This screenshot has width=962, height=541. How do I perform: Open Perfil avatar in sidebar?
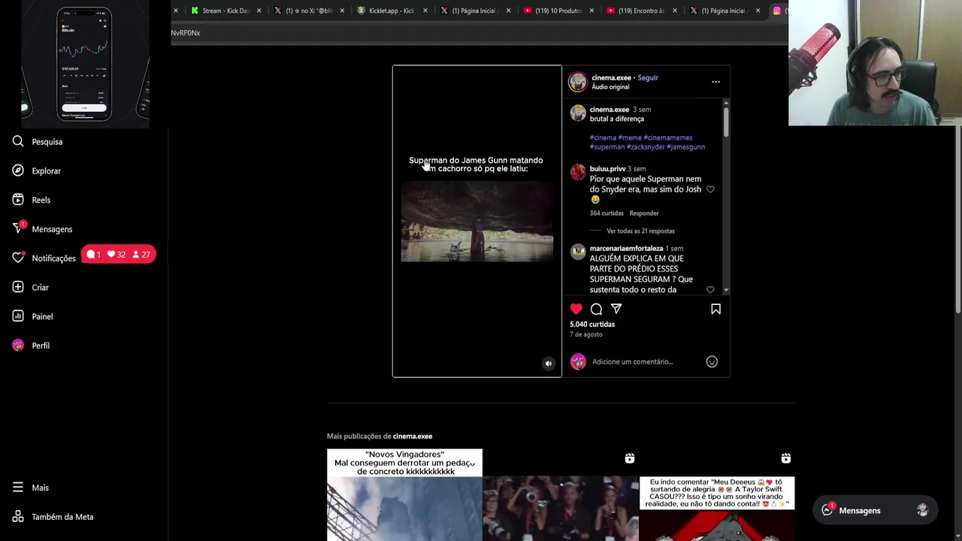18,346
